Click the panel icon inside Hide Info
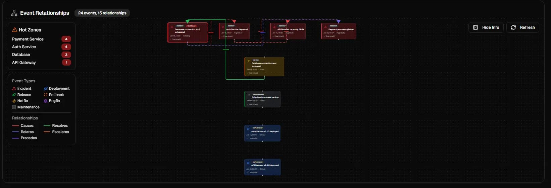Viewport: 551px width, 188px height. [x=475, y=27]
